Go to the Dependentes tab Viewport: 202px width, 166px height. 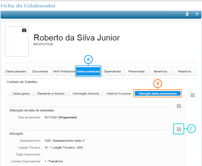pyautogui.click(x=112, y=72)
